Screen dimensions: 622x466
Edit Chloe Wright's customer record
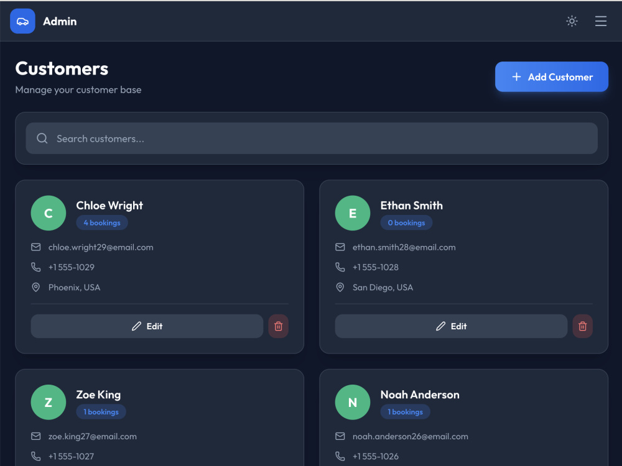coord(147,326)
